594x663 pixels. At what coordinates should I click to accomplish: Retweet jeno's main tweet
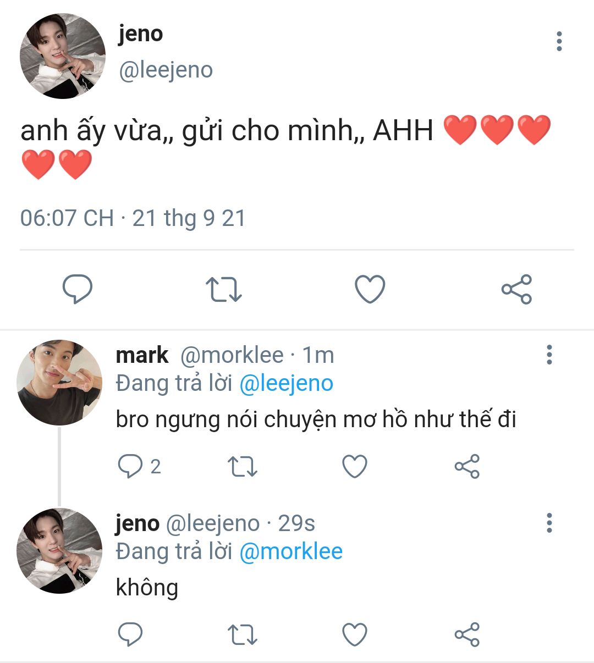tap(223, 289)
